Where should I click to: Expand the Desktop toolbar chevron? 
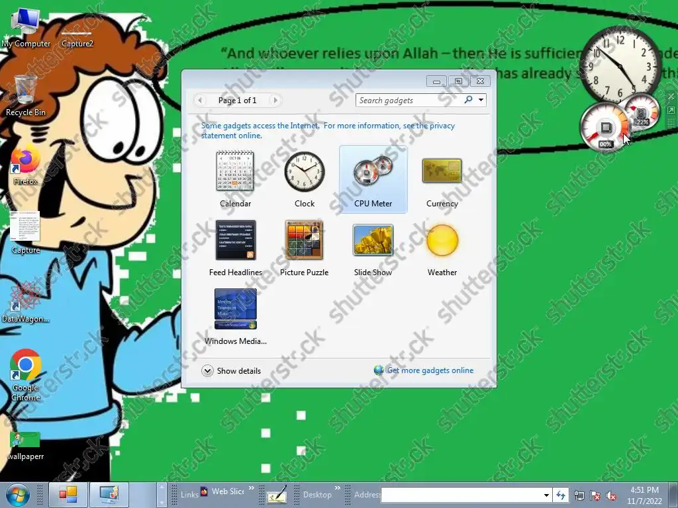coord(337,488)
